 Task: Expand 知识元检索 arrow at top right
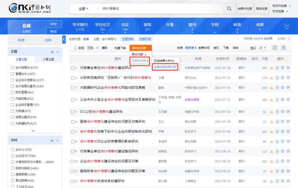coord(290,6)
